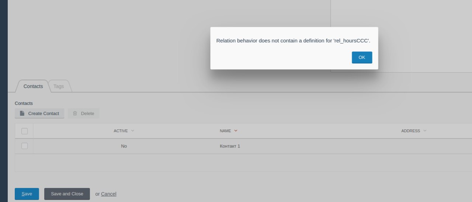The image size is (472, 202).
Task: Open the Контакт 1 record
Action: click(x=230, y=146)
